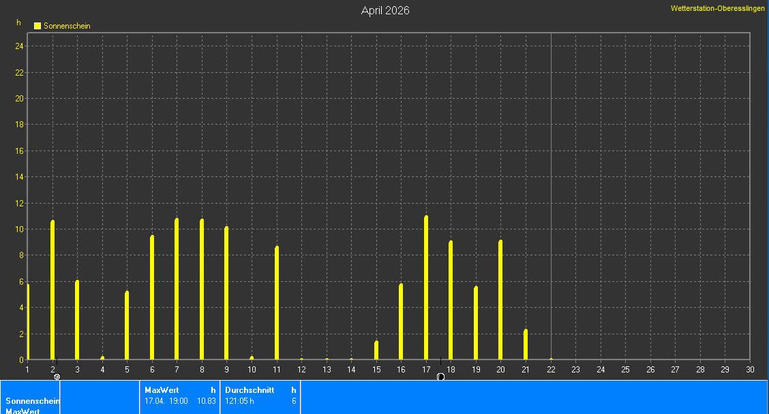The width and height of the screenshot is (769, 414).
Task: Select the Durchschnitt statistics cell
Action: click(x=260, y=396)
